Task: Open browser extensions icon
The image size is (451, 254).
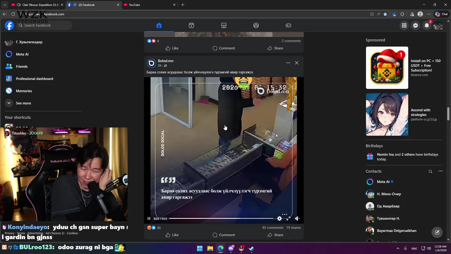Action: [402, 14]
